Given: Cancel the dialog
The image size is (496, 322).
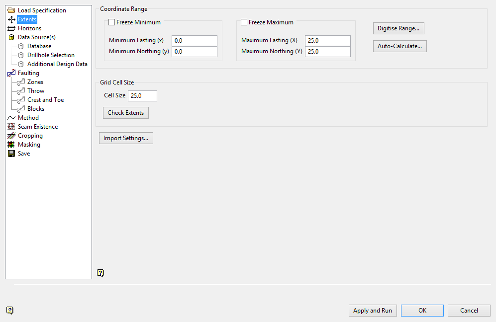Looking at the screenshot, I should click(x=469, y=311).
